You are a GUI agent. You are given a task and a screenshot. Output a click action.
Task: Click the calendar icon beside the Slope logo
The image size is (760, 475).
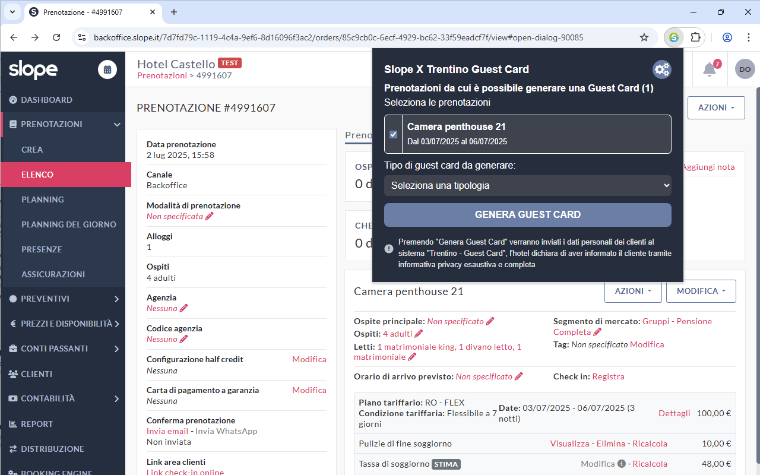coord(107,69)
